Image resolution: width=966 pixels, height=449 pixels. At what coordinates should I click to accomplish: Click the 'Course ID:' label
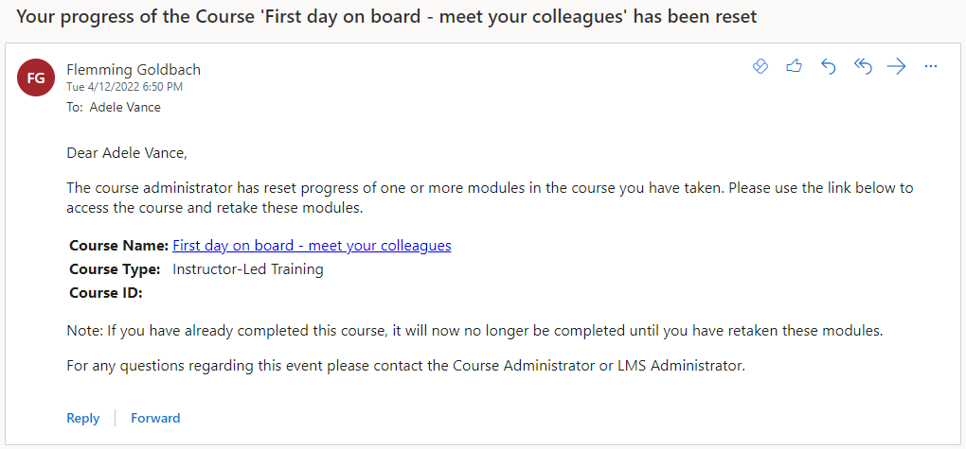[106, 293]
